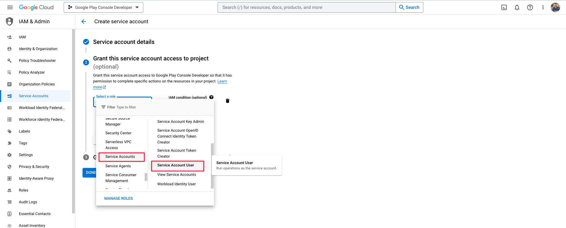566x228 pixels.
Task: Click the DONE button
Action: coord(89,173)
